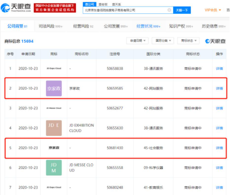Click the 商标名称 column header
Viewport: 231px width, 195px height.
pos(81,54)
